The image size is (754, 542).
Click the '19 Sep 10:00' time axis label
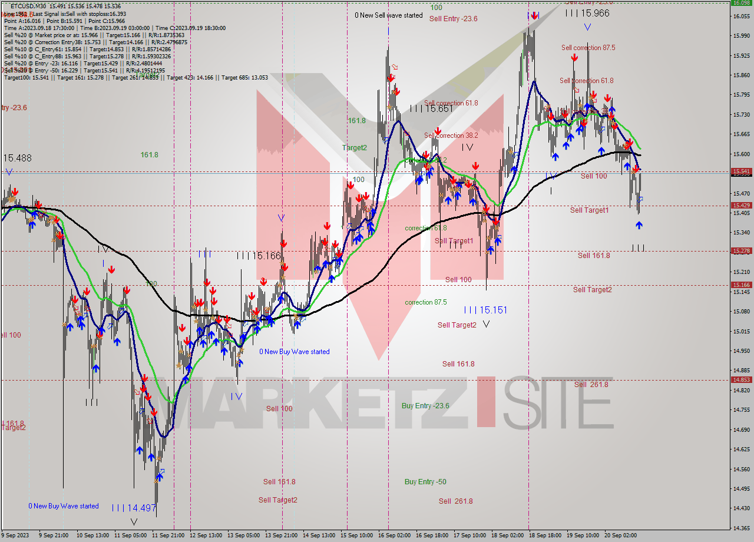tap(583, 536)
